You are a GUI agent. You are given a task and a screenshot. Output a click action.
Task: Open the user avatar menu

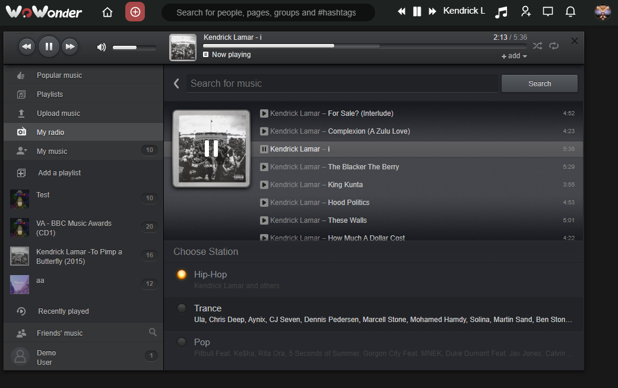click(x=603, y=12)
